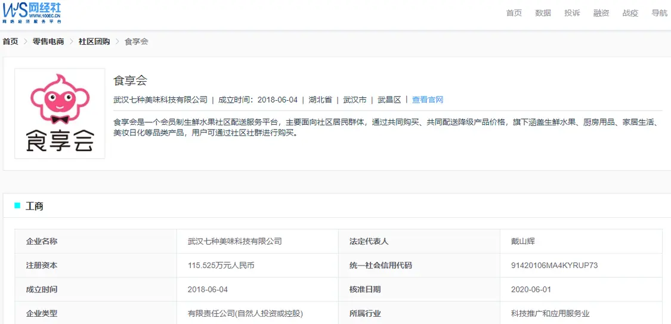Click the 食享会 monkey logo image

tap(60, 113)
